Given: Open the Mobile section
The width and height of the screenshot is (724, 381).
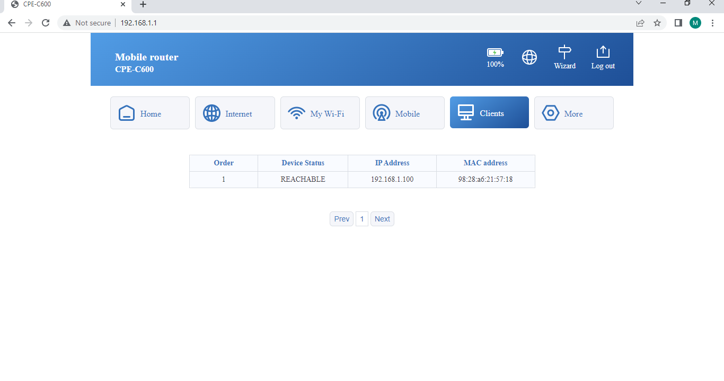Looking at the screenshot, I should pos(405,113).
